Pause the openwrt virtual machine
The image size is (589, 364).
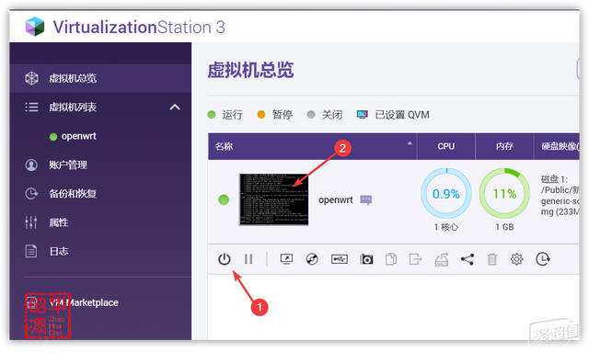click(x=248, y=259)
